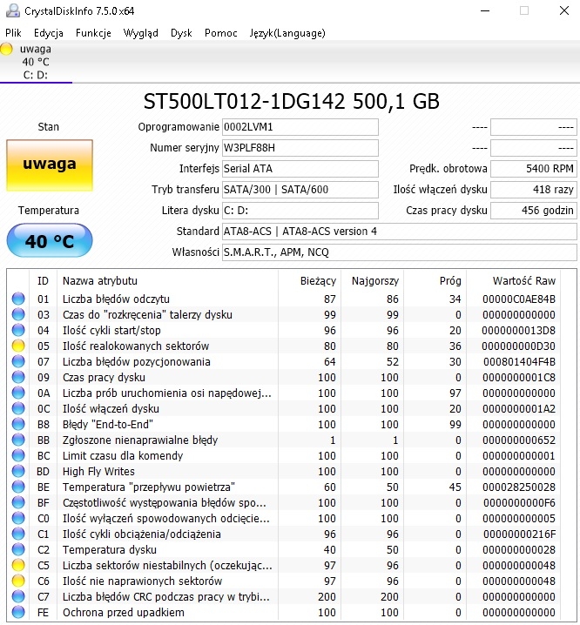Screen dimensions: 580x625
Task: Click the blue status icon for attribute C2
Action: 18,549
